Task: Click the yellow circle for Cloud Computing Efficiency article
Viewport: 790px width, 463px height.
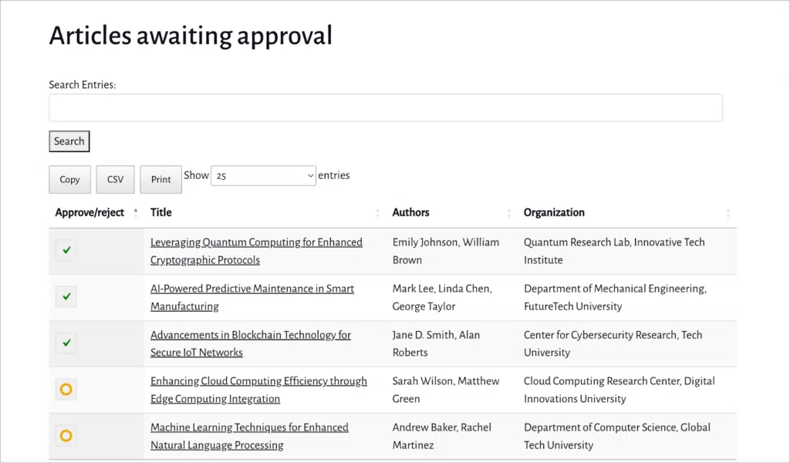Action: pos(66,390)
